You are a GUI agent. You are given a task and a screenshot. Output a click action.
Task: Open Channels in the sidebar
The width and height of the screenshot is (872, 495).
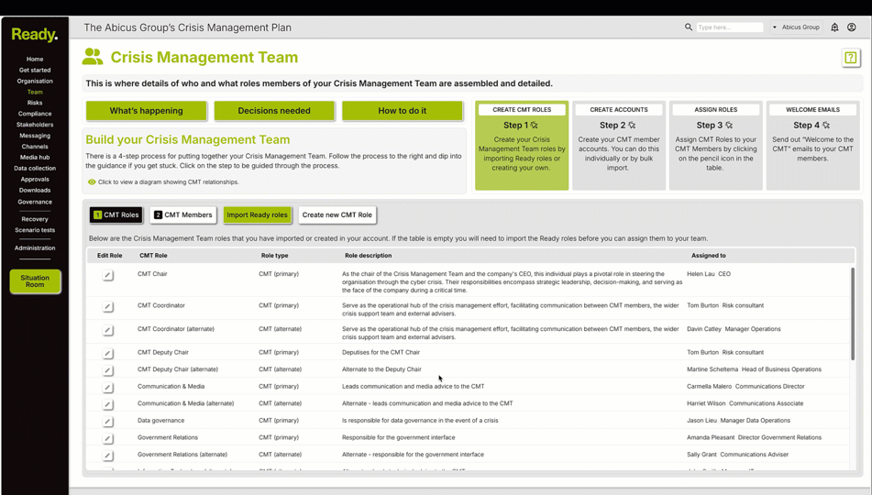click(x=35, y=147)
